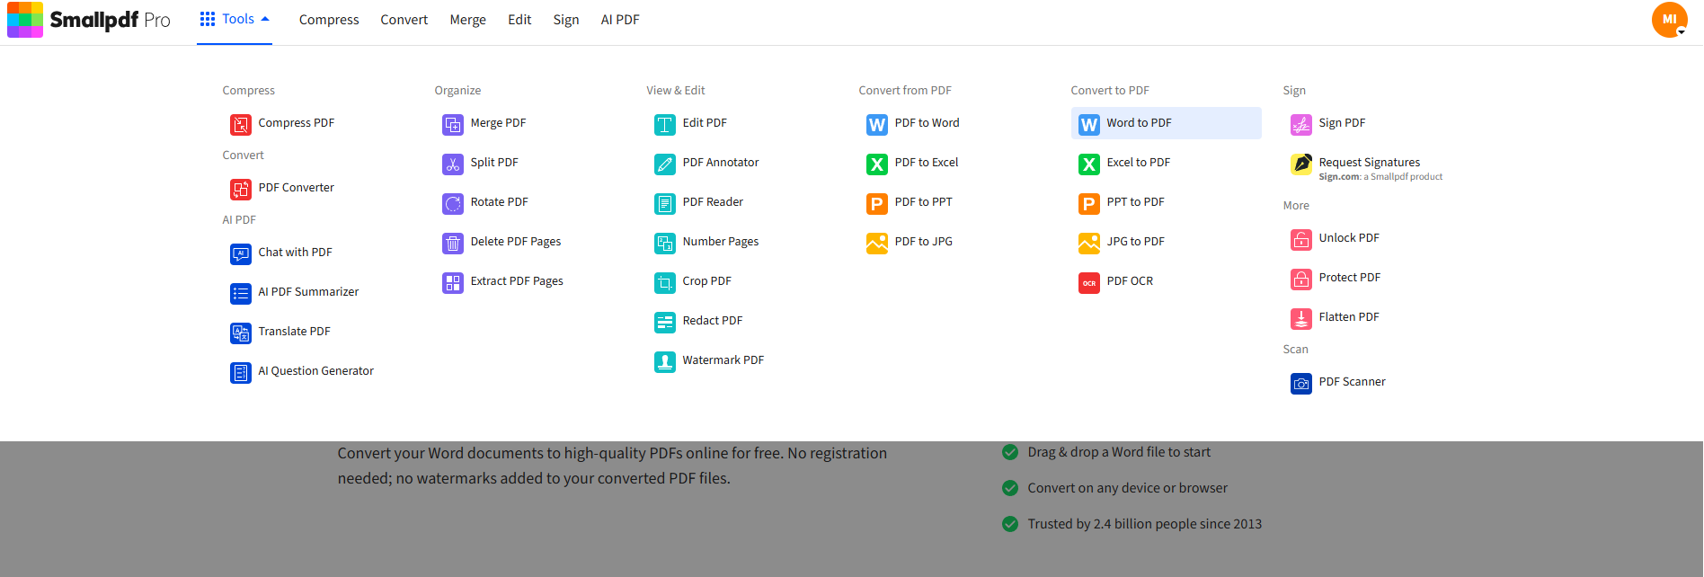Click the AI Question Generator icon
Viewport: 1704px width, 577px height.
[x=241, y=372]
